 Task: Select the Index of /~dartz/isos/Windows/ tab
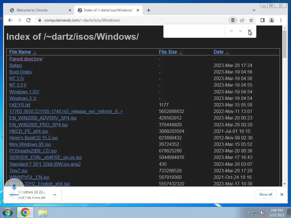108,10
